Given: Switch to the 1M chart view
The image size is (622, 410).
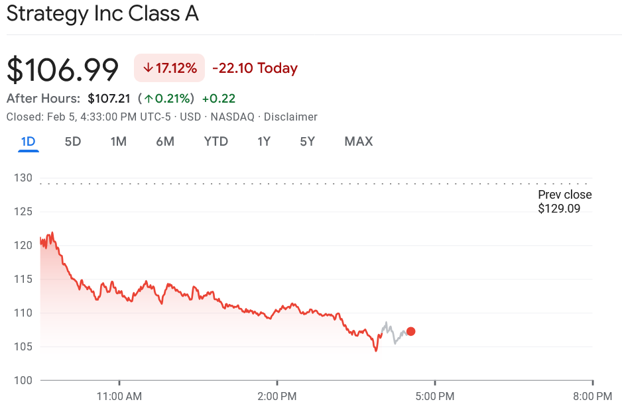Looking at the screenshot, I should pyautogui.click(x=119, y=141).
